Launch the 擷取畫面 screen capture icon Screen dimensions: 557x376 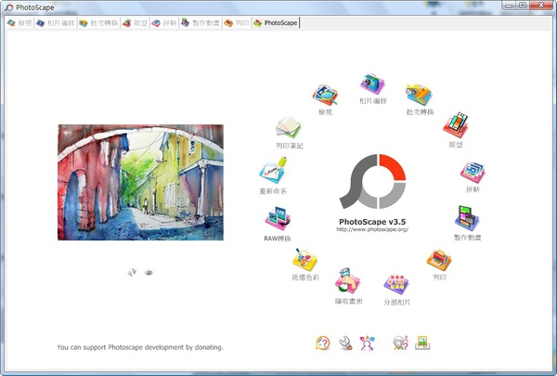[348, 280]
